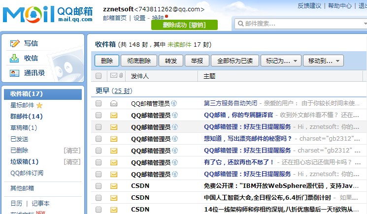367x214 pixels.
Task: Click the contacts card icon
Action: pyautogui.click(x=14, y=73)
